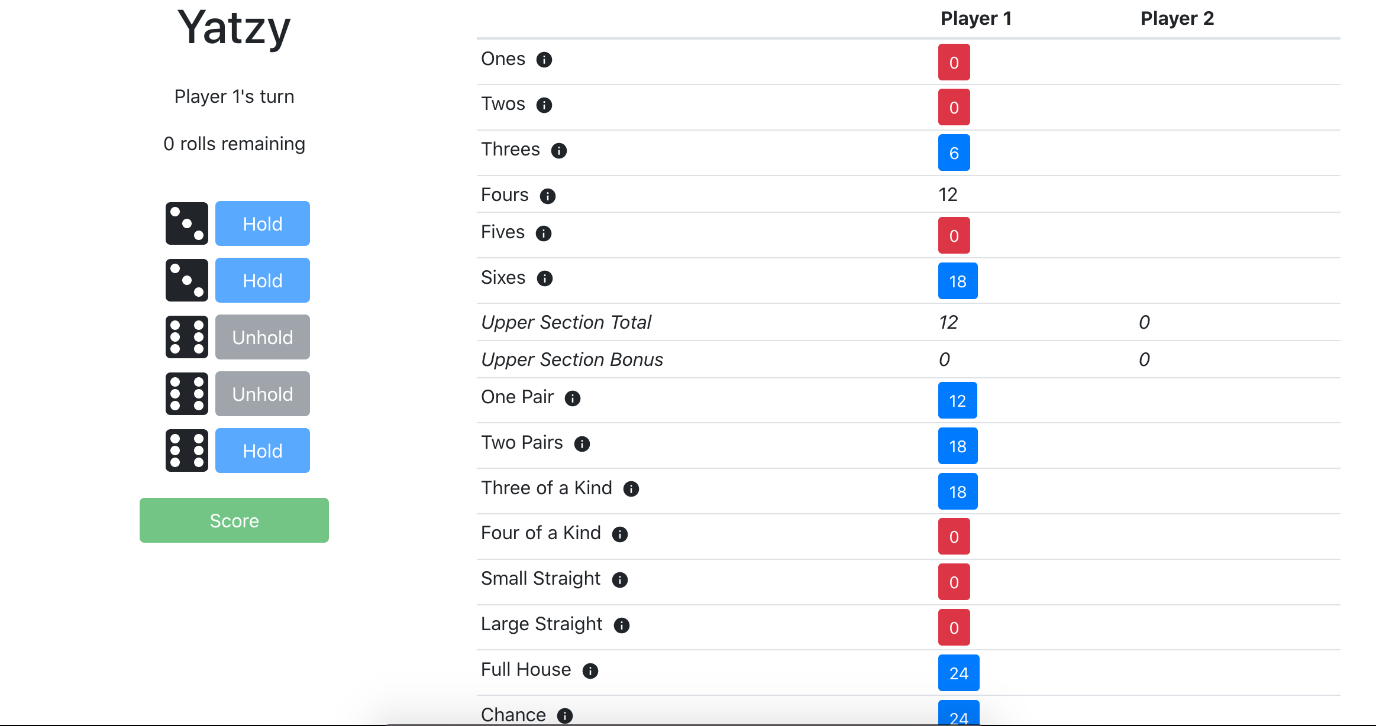
Task: Click the Full House info icon
Action: click(590, 671)
